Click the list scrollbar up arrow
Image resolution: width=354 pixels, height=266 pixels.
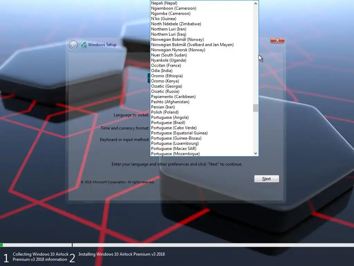click(x=255, y=3)
